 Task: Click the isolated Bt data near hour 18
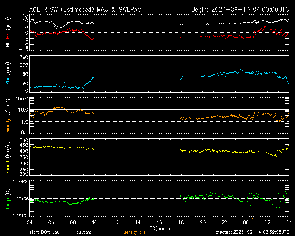(181, 25)
